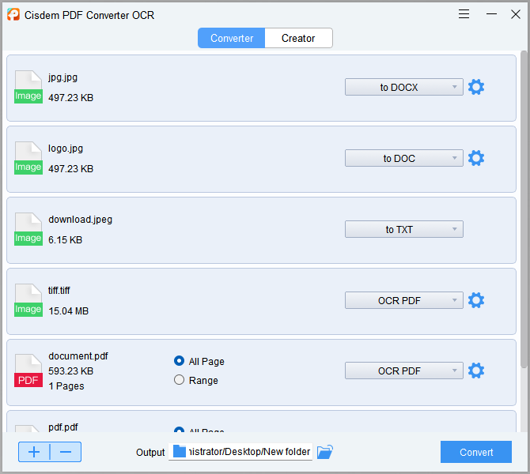Image resolution: width=530 pixels, height=474 pixels.
Task: Open the OCR PDF dropdown for tiff.tiff
Action: click(x=404, y=300)
